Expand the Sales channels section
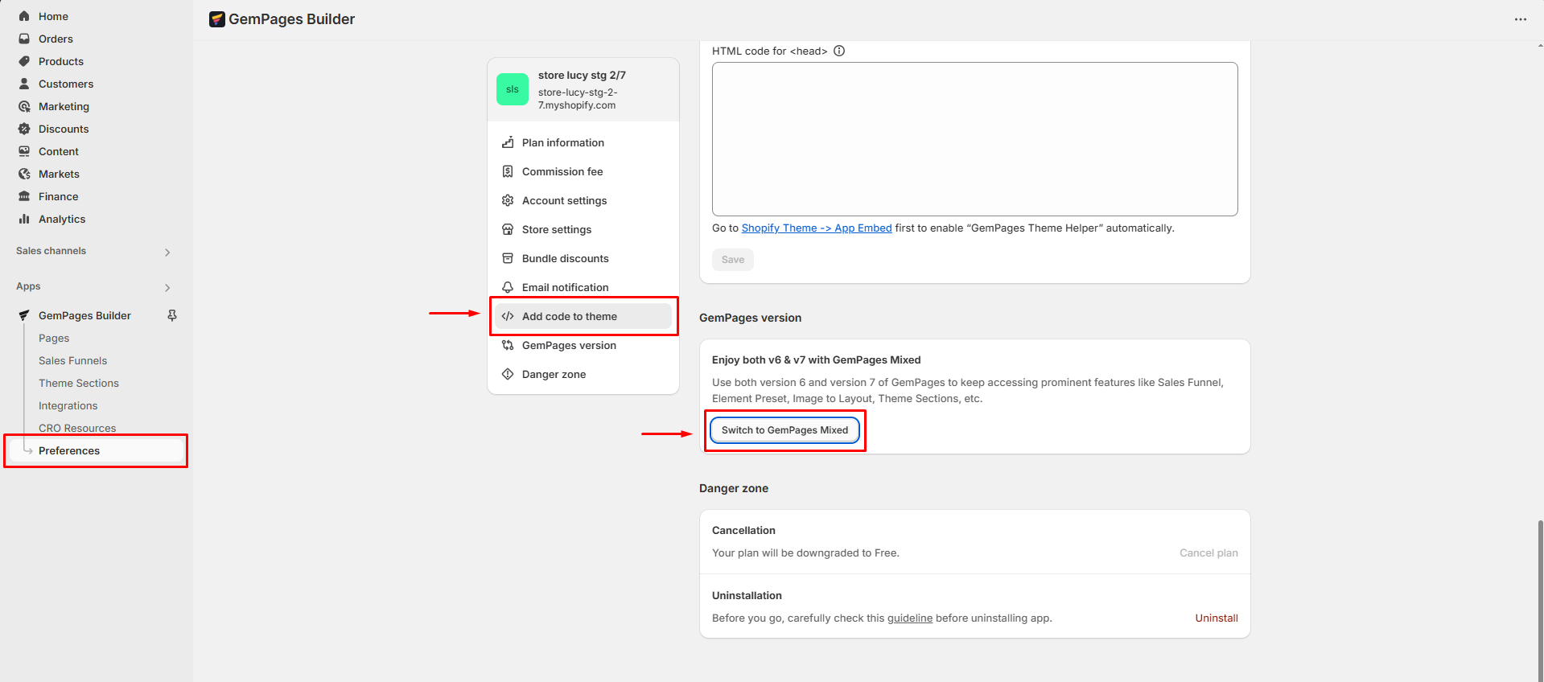The height and width of the screenshot is (682, 1544). tap(167, 252)
